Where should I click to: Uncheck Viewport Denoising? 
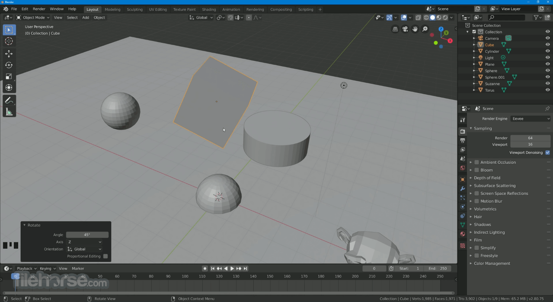pyautogui.click(x=547, y=153)
